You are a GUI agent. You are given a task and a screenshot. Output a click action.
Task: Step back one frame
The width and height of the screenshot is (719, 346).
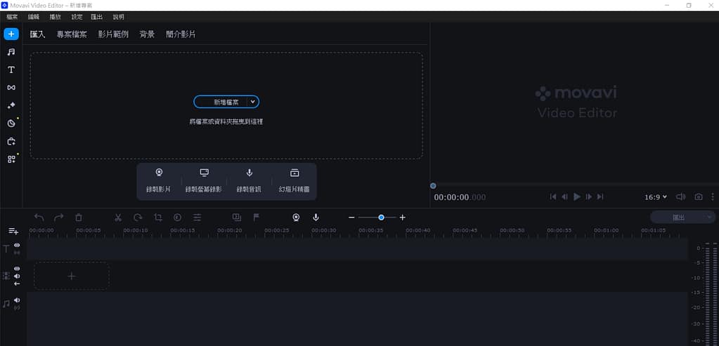click(x=565, y=197)
